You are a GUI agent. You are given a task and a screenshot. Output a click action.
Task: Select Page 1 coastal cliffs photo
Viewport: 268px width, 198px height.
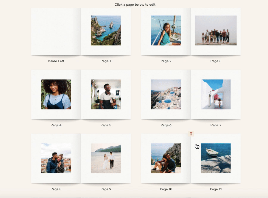[x=106, y=30]
